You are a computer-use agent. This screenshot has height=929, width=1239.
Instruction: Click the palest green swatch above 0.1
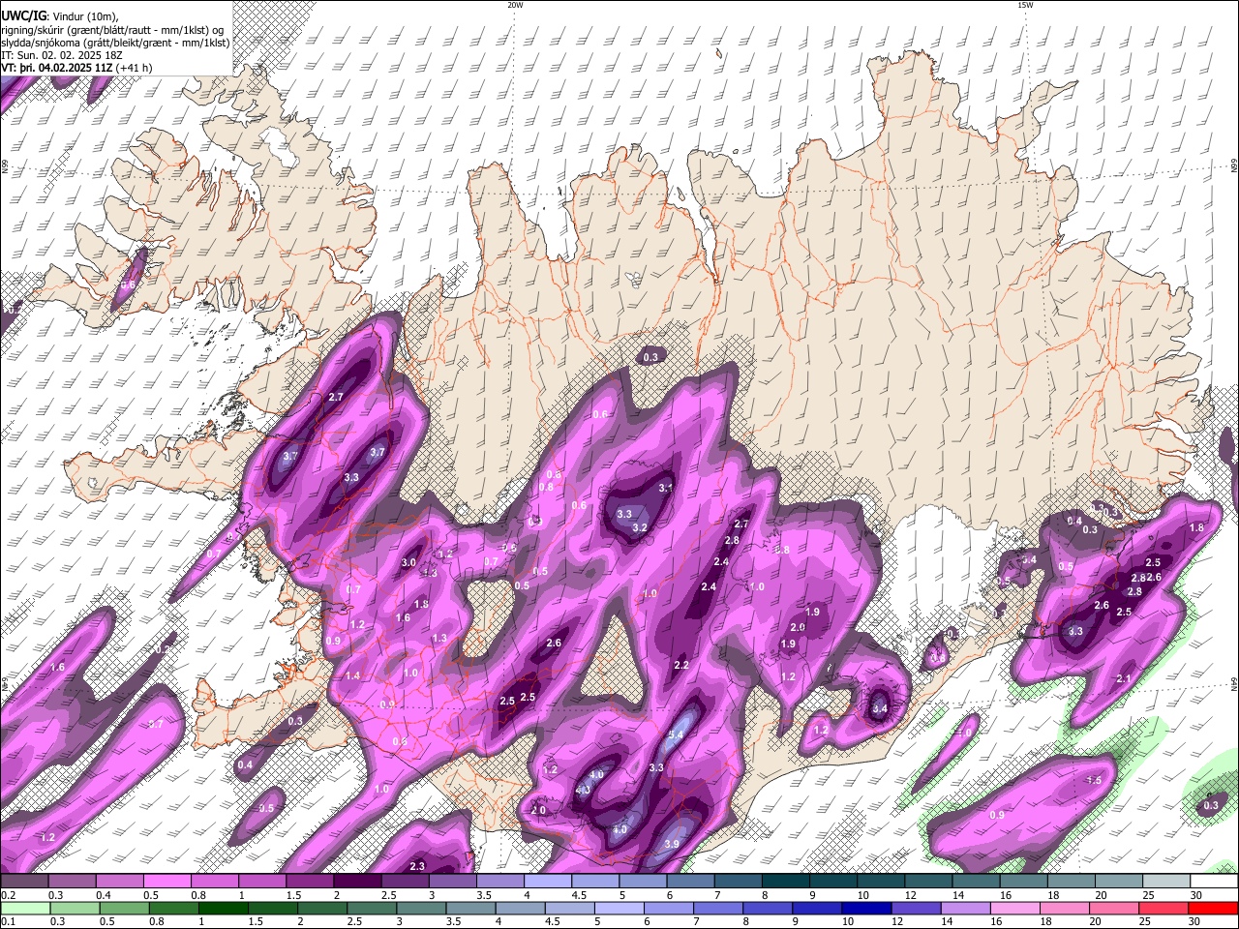[25, 908]
